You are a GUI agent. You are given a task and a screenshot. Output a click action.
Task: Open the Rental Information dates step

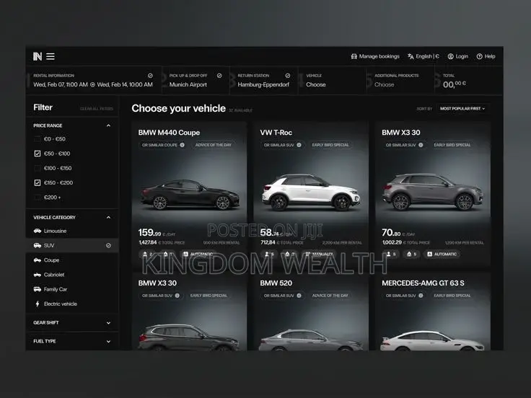[94, 80]
